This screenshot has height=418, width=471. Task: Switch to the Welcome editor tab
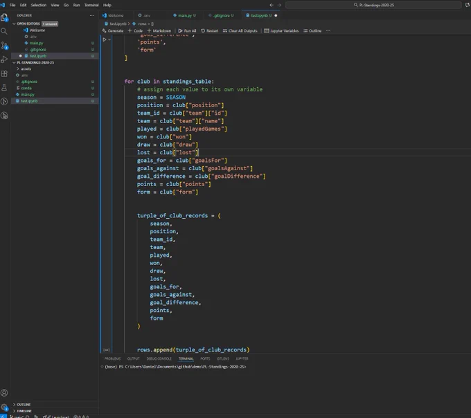pyautogui.click(x=116, y=16)
